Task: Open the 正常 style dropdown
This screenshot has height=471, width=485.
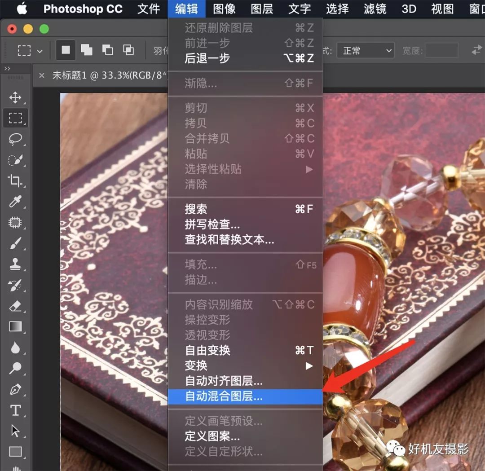Action: pyautogui.click(x=366, y=50)
